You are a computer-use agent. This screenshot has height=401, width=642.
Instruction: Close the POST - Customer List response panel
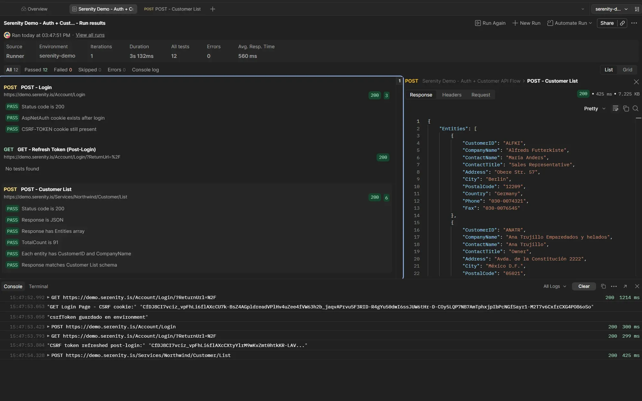[x=637, y=82]
